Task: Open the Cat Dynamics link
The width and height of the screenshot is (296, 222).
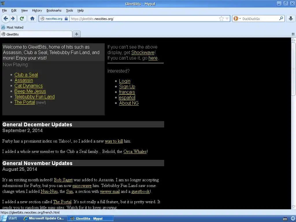Action: pyautogui.click(x=29, y=86)
